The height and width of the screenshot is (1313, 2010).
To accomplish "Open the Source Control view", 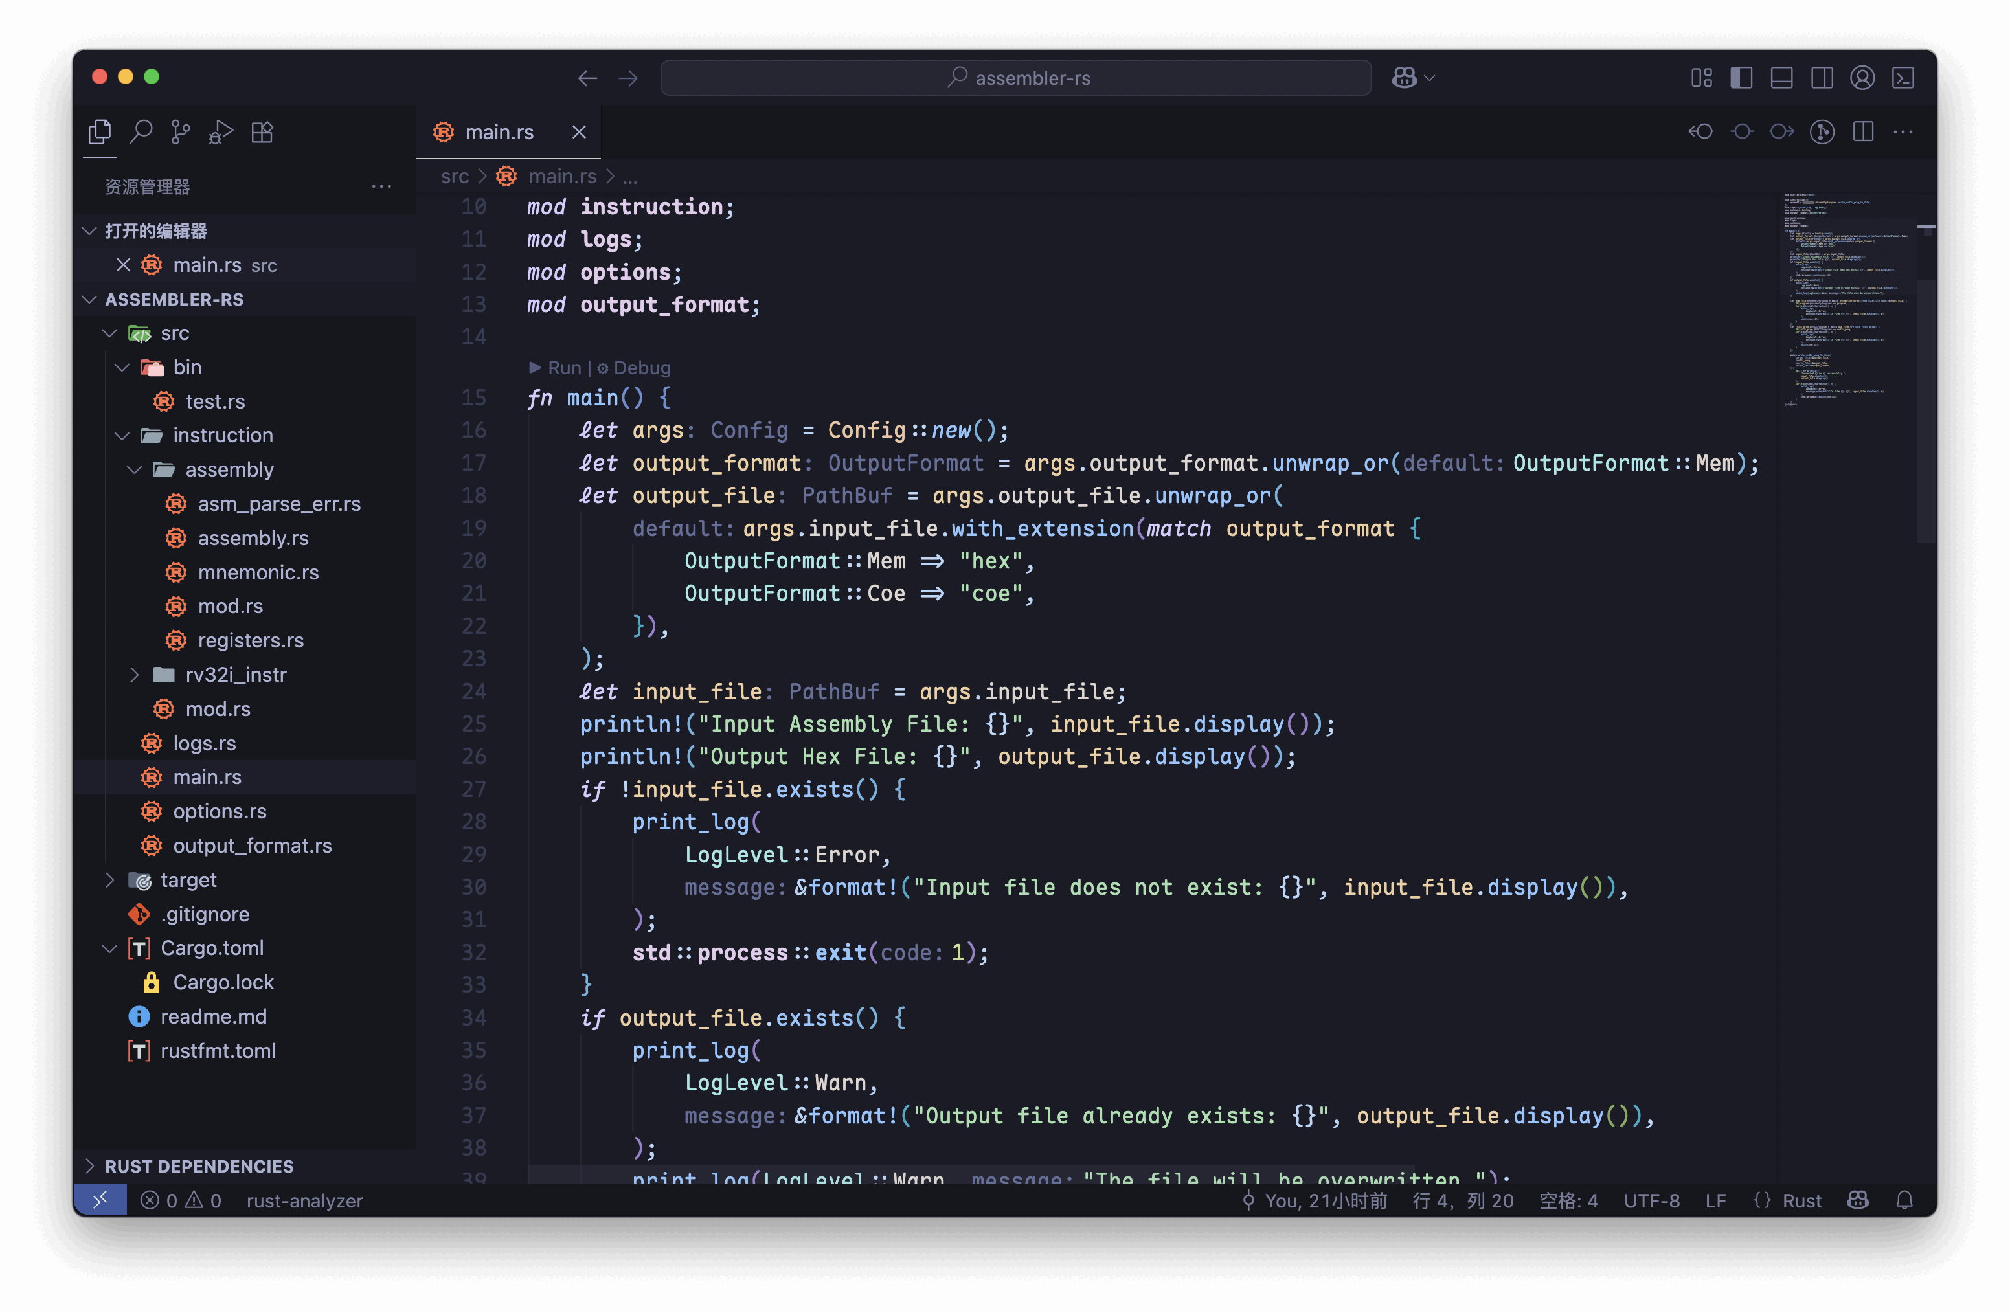I will pos(181,131).
